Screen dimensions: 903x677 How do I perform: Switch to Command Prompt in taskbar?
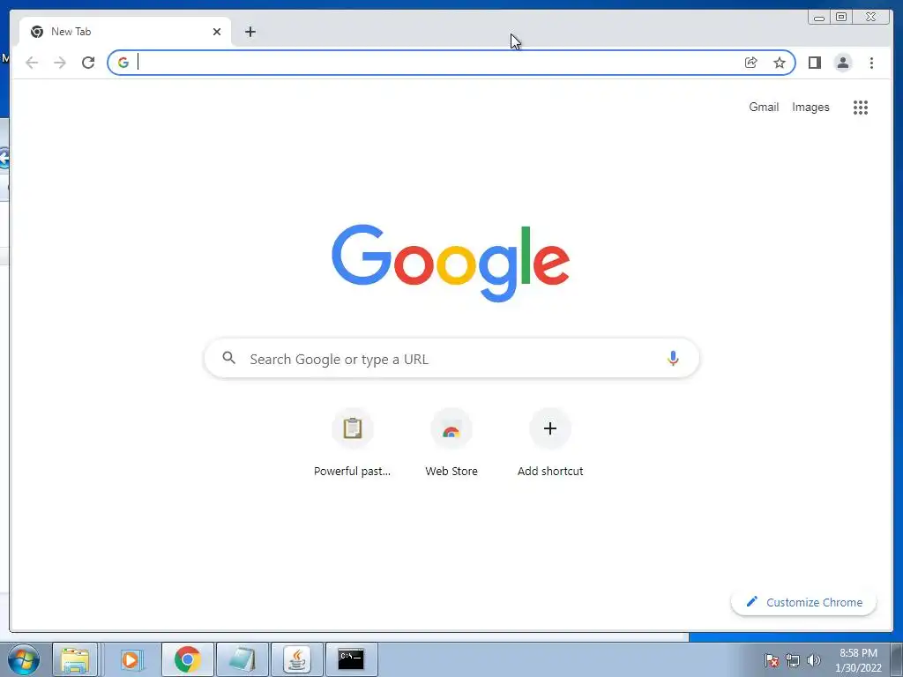point(351,659)
